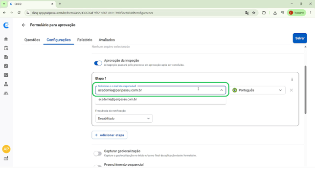Open the translate page icon
This screenshot has width=315, height=176.
click(x=247, y=13)
